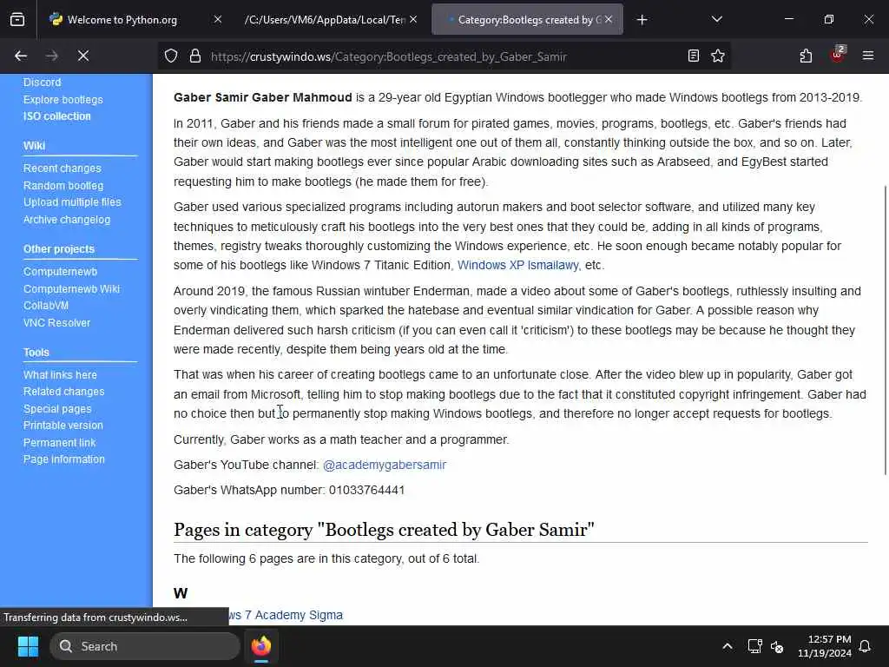Open notifications bell icon
Image resolution: width=889 pixels, height=667 pixels.
click(x=866, y=646)
